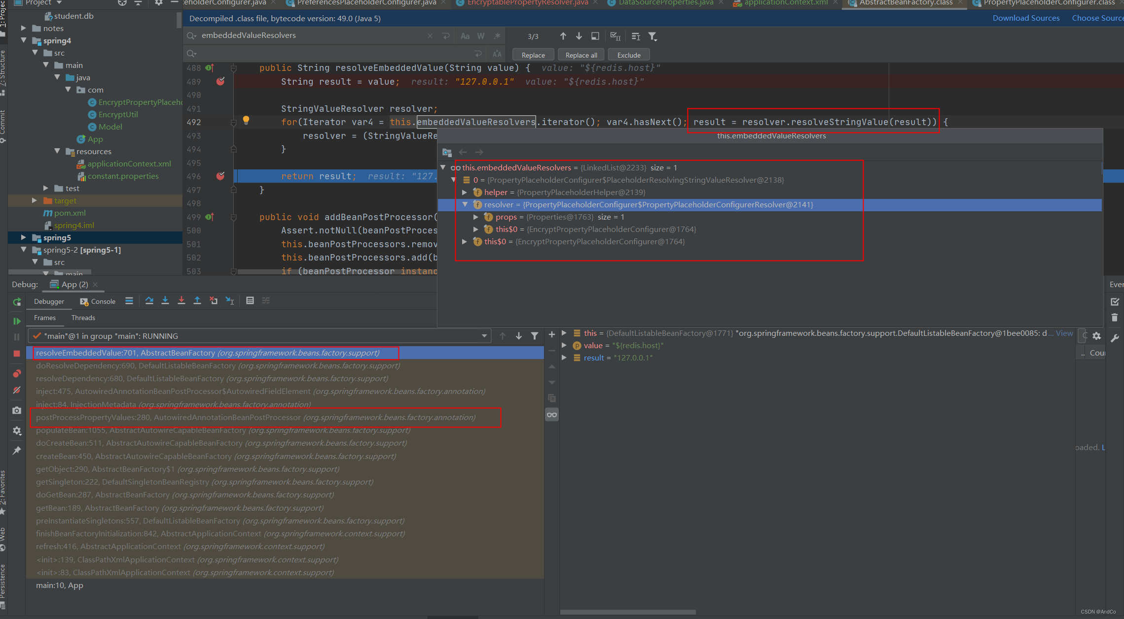Click the Project panel gear icon

coord(158,3)
